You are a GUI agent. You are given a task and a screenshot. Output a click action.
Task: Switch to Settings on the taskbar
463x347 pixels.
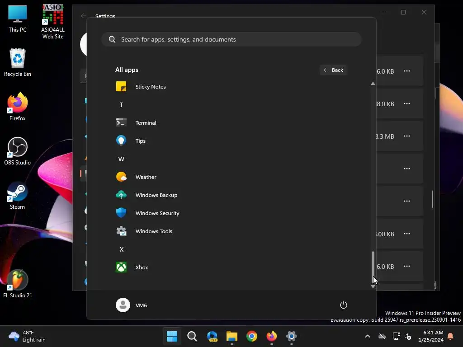click(x=292, y=336)
